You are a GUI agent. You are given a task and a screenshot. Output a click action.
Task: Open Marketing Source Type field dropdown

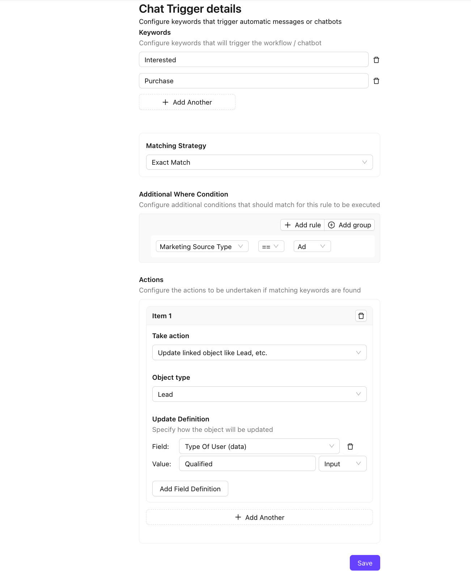pyautogui.click(x=202, y=247)
